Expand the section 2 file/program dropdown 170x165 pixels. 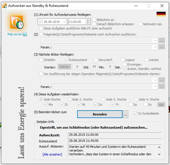(155, 41)
